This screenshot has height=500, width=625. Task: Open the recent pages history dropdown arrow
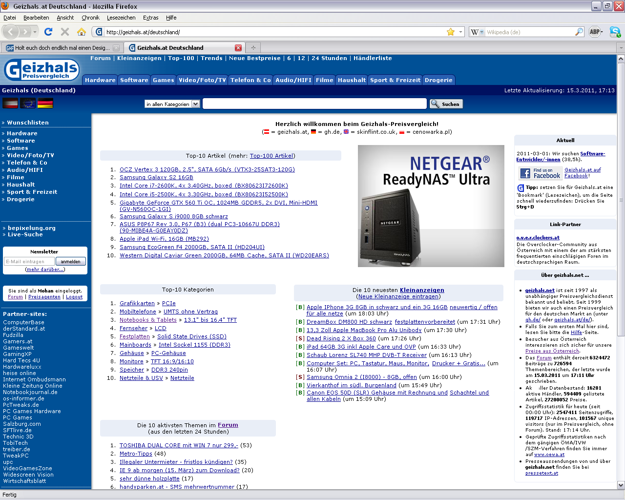coord(35,32)
